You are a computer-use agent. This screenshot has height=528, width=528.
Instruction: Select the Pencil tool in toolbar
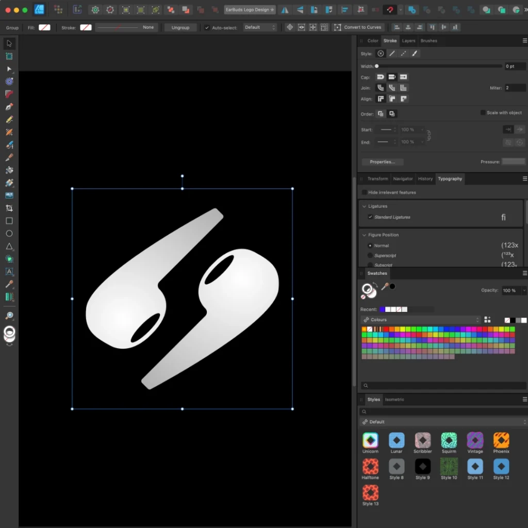click(x=9, y=119)
